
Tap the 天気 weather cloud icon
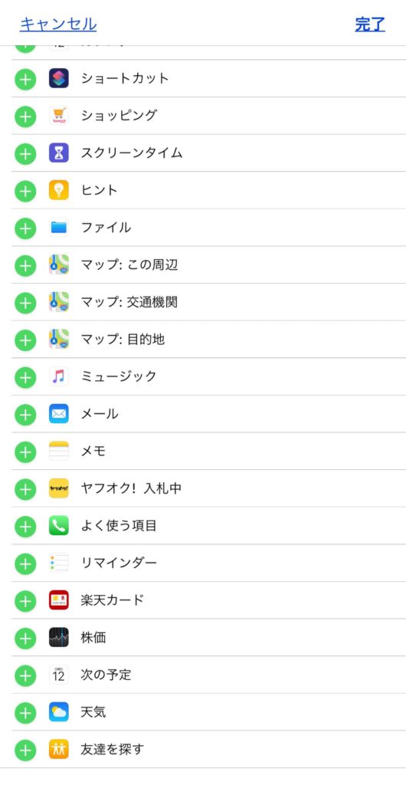click(x=58, y=712)
